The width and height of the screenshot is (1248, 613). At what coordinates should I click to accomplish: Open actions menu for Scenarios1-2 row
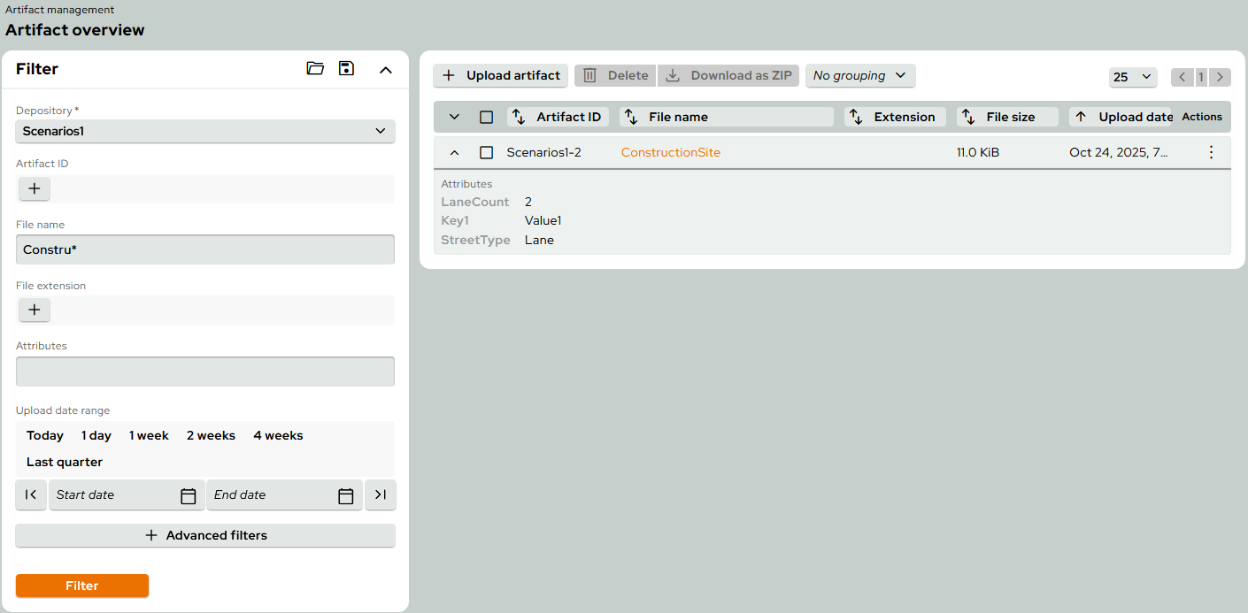click(x=1212, y=152)
